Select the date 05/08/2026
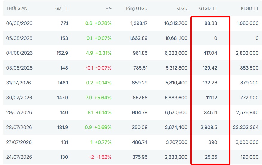Screen dimensions: 262x165 [19, 38]
